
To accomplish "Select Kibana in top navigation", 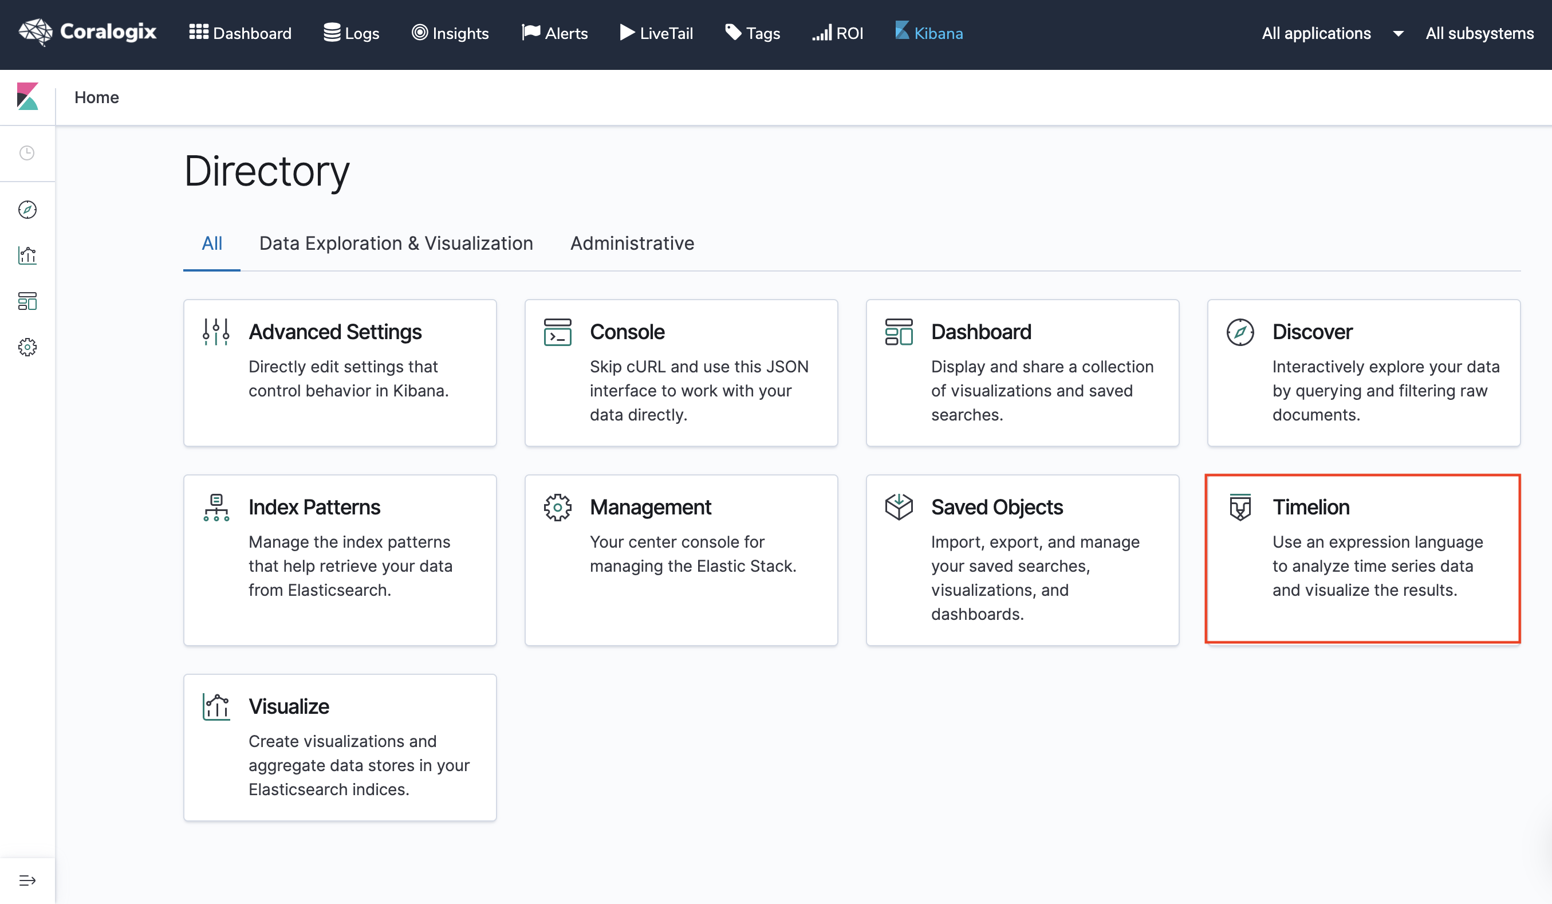I will 929,33.
